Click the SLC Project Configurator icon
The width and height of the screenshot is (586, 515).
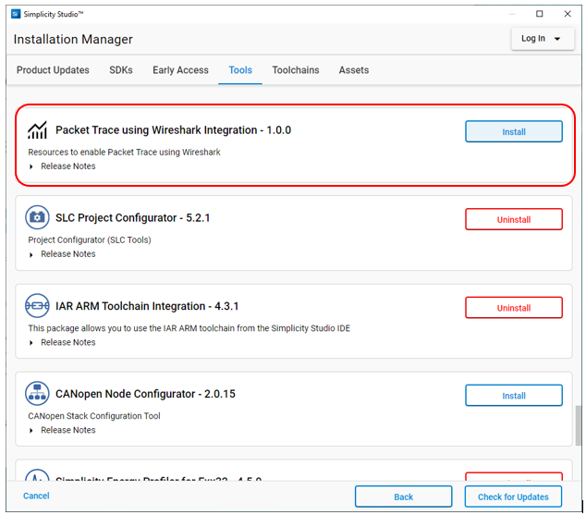pyautogui.click(x=37, y=217)
